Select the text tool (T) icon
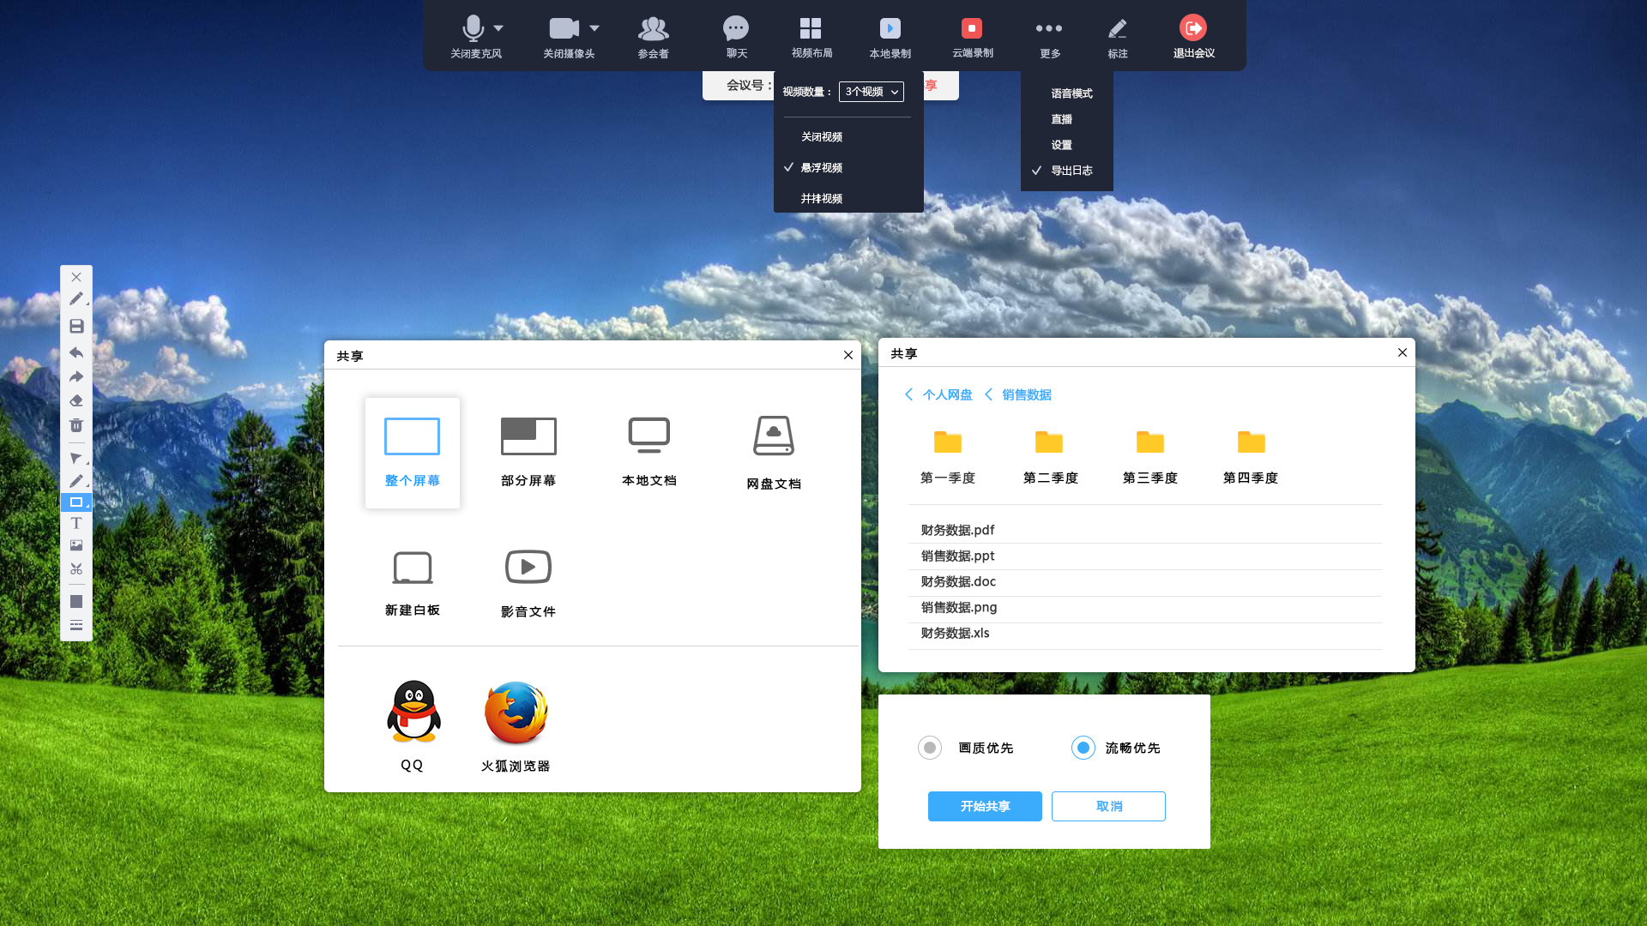Viewport: 1647px width, 926px height. tap(76, 523)
